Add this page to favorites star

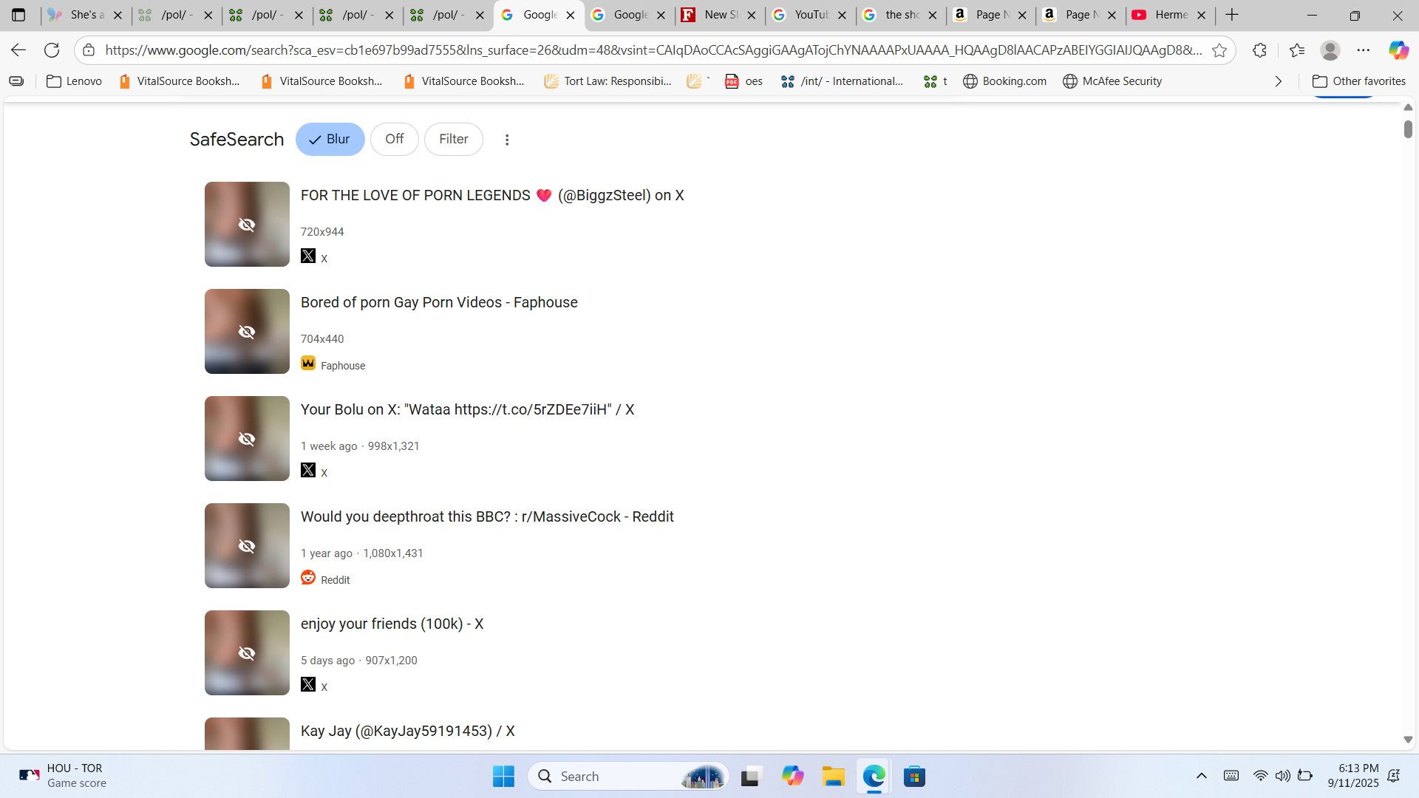(1219, 50)
